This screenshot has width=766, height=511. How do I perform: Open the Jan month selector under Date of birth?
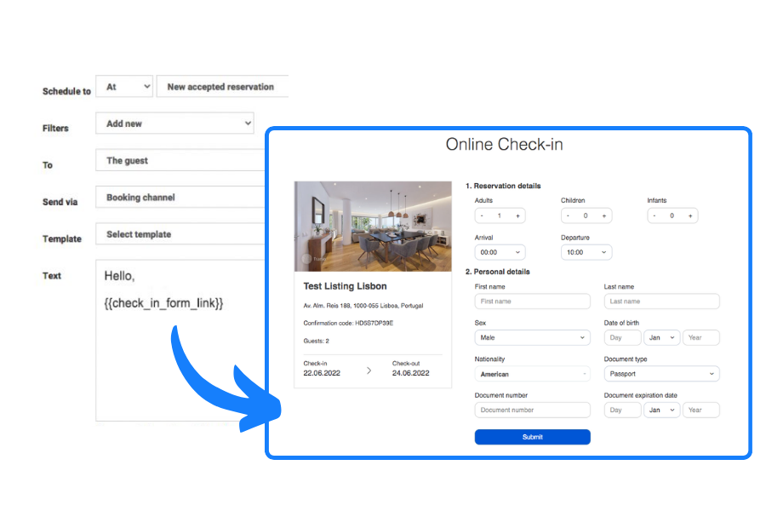[661, 337]
